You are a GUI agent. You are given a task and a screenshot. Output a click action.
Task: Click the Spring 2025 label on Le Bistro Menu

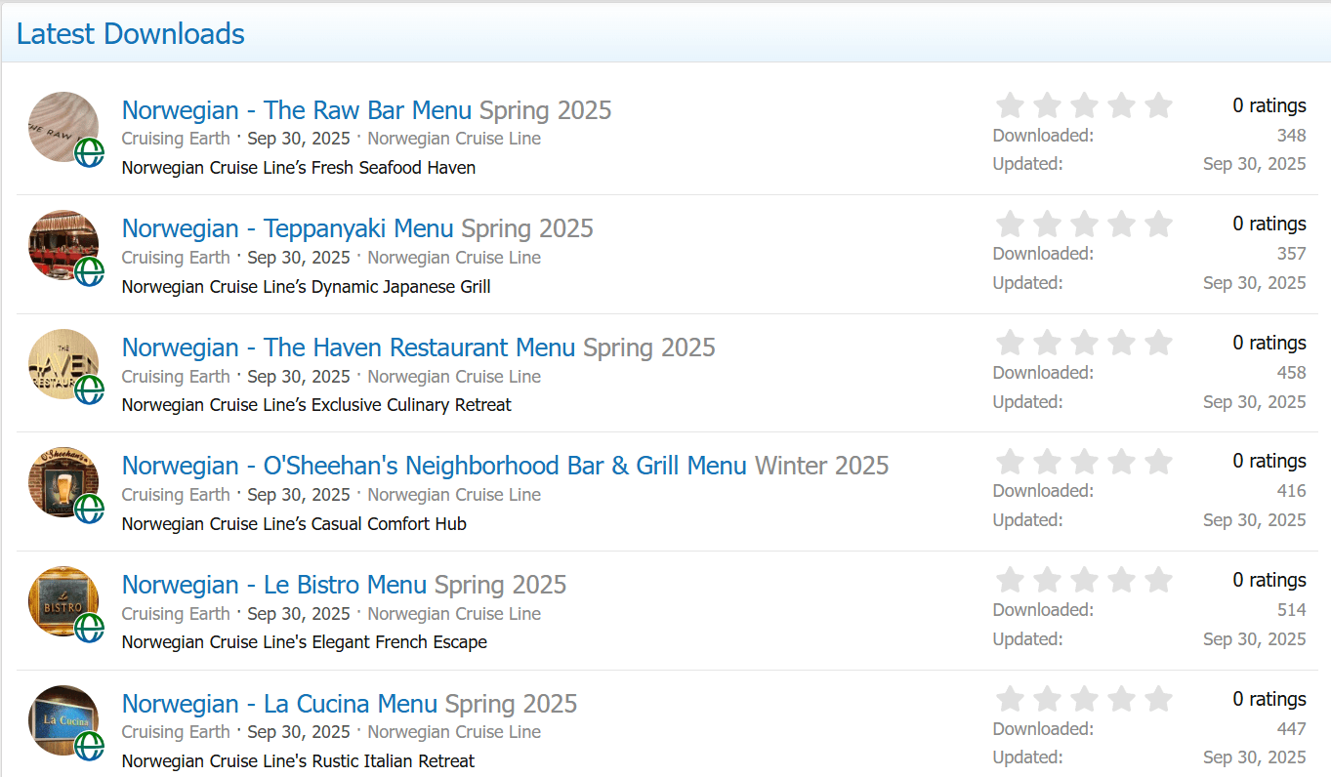pyautogui.click(x=501, y=585)
